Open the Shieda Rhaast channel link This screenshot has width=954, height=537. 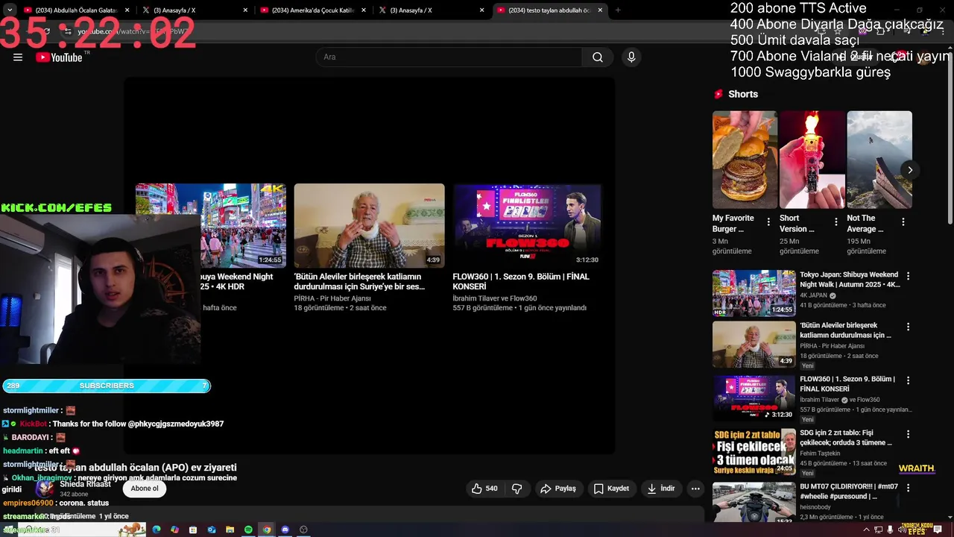[85, 484]
